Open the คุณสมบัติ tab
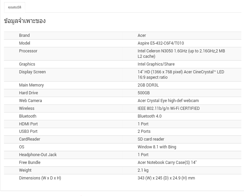The height and width of the screenshot is (196, 244). pyautogui.click(x=15, y=7)
